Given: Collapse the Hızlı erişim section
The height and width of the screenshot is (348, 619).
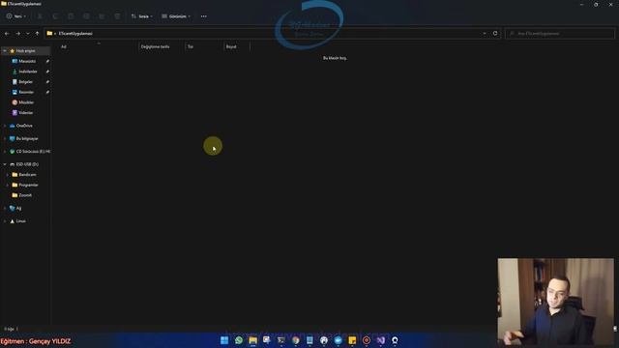Looking at the screenshot, I should point(5,51).
